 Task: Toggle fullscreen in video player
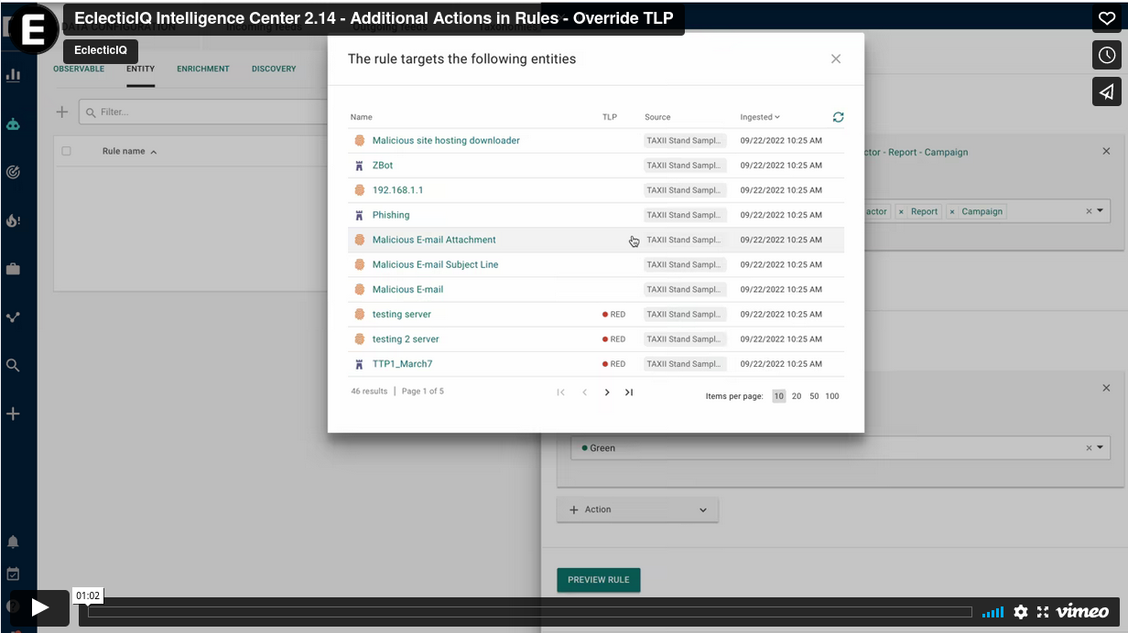click(1042, 612)
